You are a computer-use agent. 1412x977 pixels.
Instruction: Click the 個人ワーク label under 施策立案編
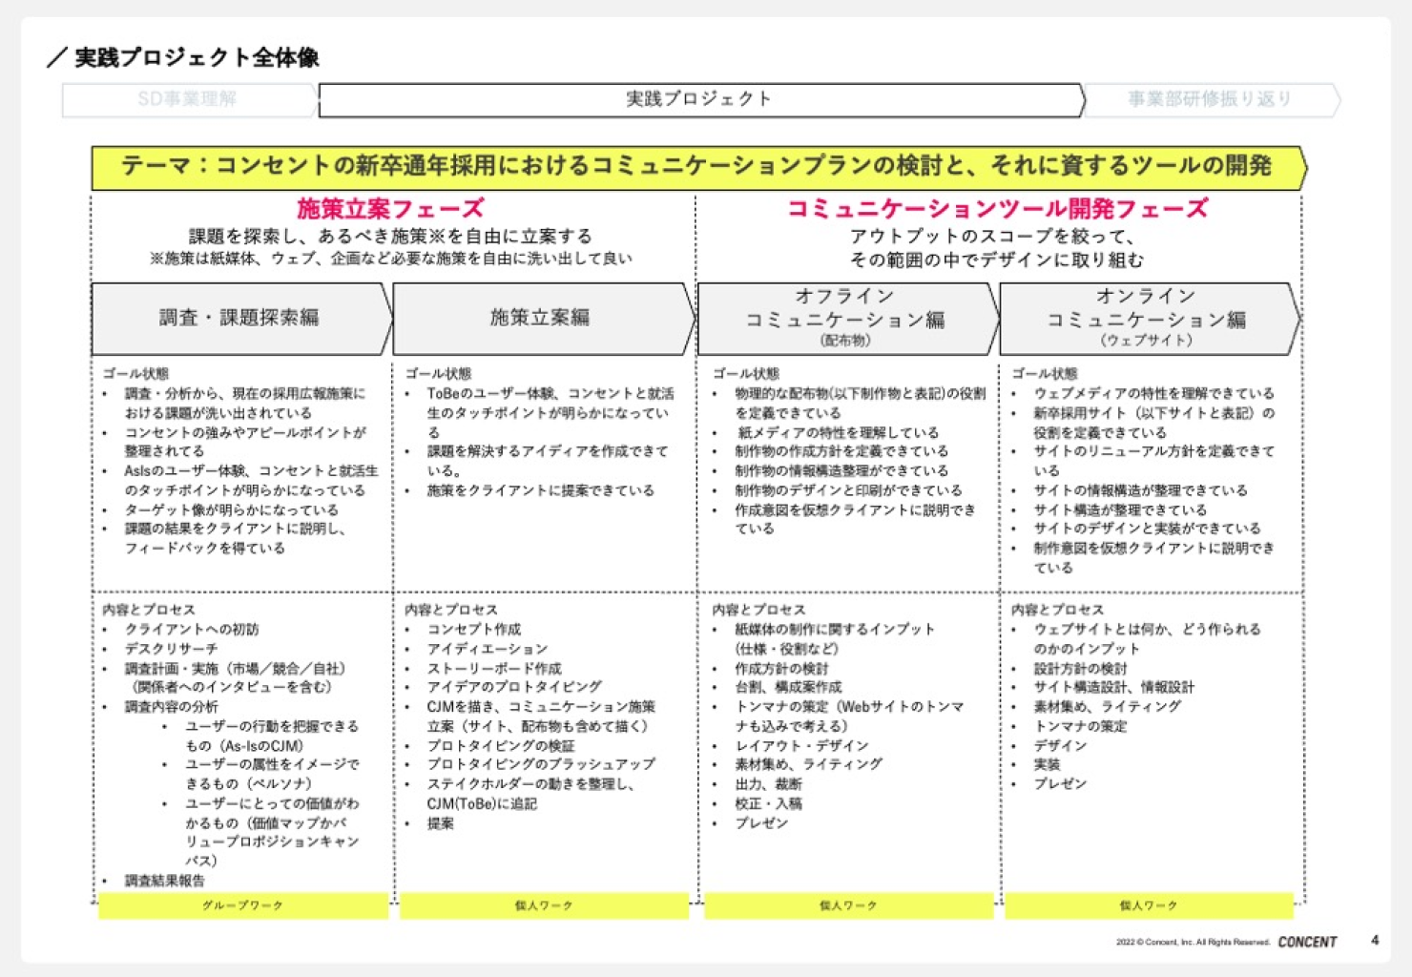click(544, 905)
